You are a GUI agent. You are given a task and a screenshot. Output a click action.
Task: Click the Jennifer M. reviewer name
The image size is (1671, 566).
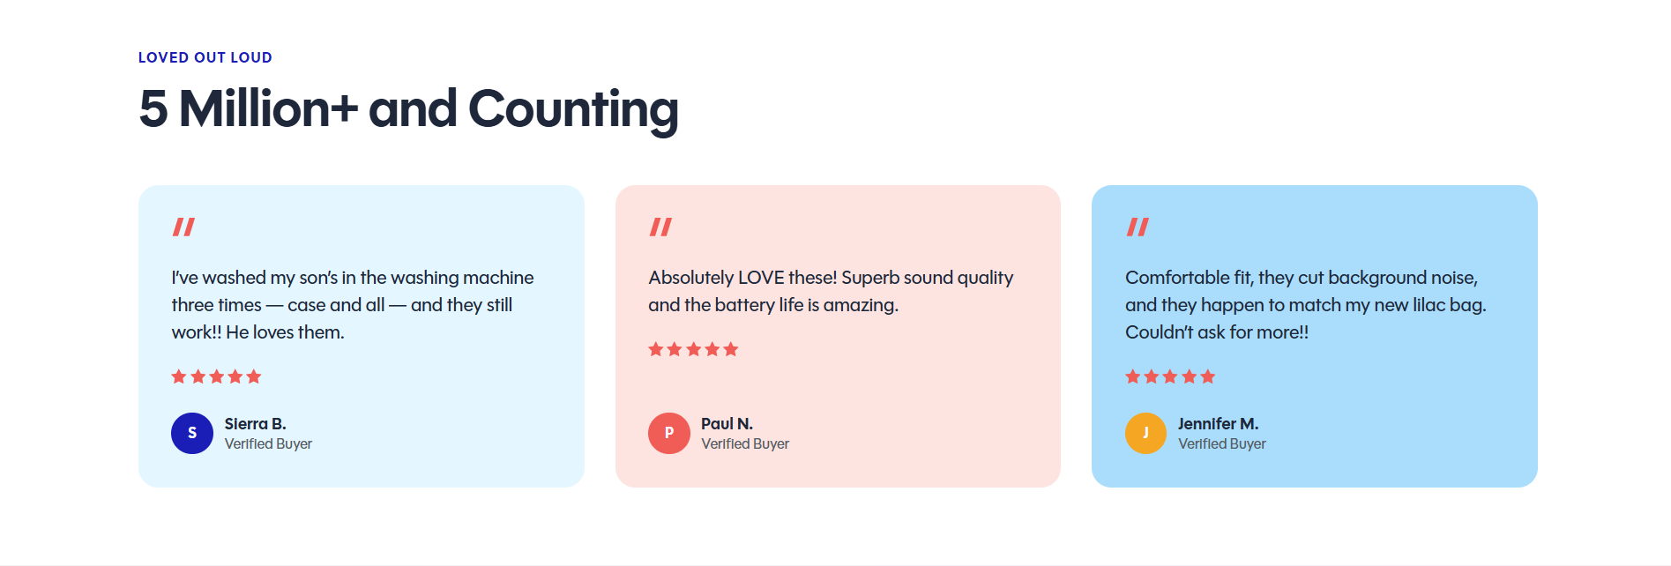click(1219, 424)
